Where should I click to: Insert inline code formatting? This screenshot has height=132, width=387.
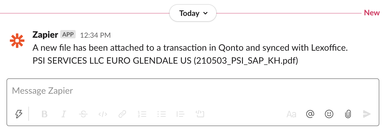click(103, 114)
